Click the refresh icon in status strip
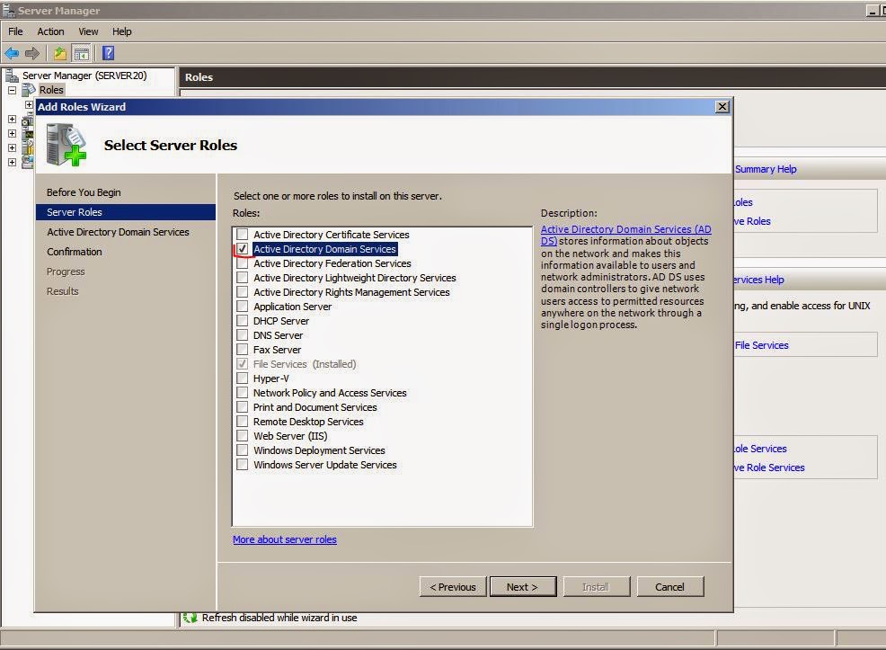This screenshot has width=886, height=650. [x=190, y=618]
